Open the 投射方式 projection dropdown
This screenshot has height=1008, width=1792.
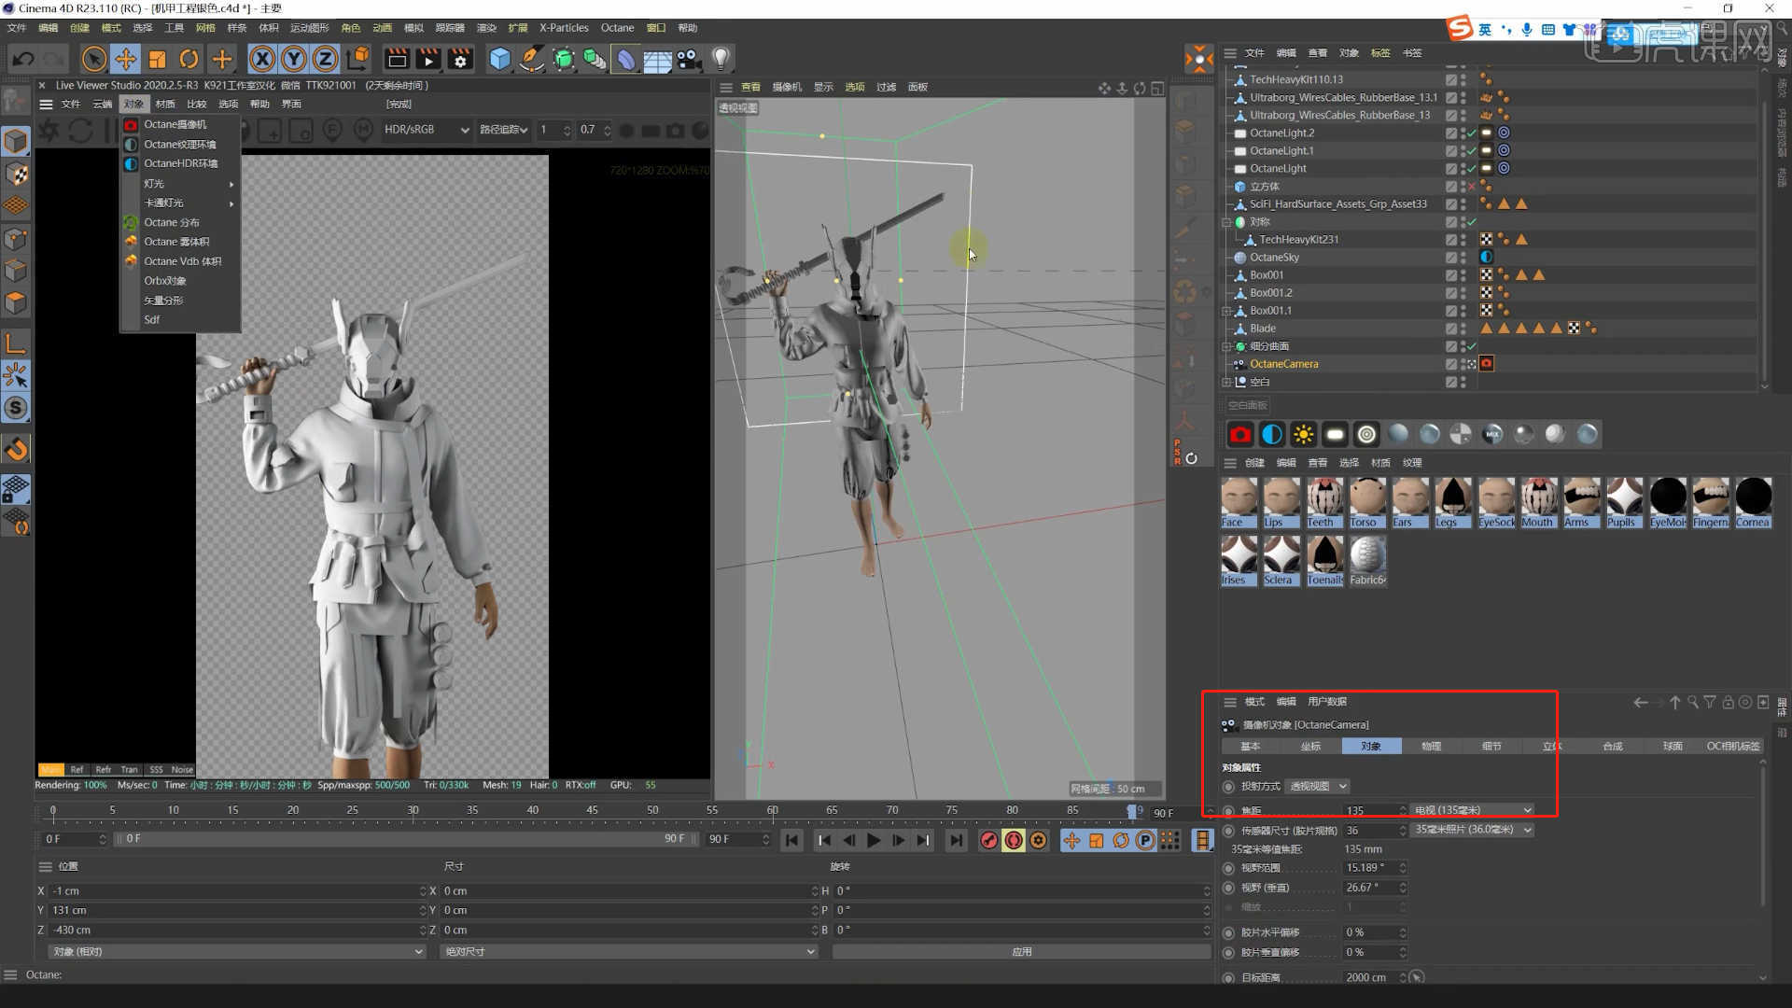pos(1316,786)
